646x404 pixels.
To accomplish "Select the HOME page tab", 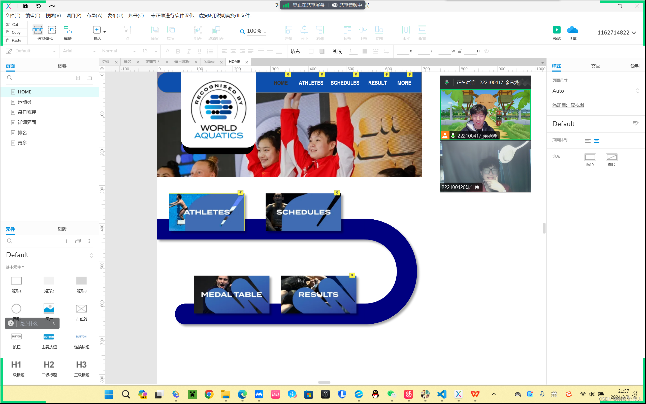I will 235,61.
